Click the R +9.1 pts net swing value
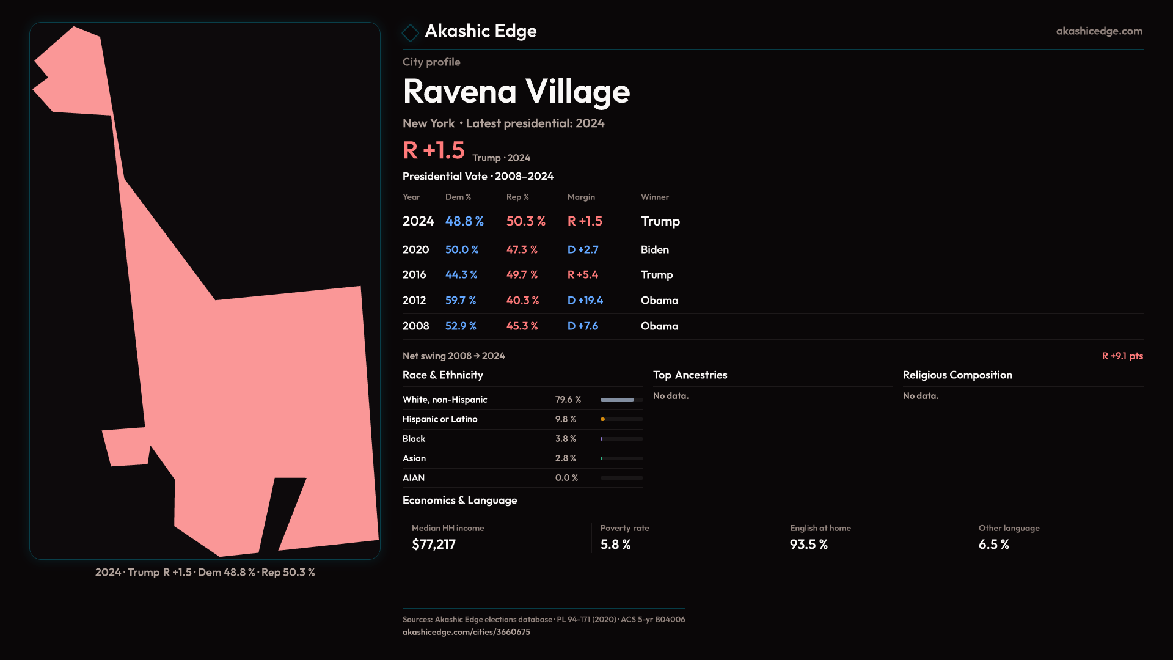Image resolution: width=1173 pixels, height=660 pixels. tap(1122, 356)
